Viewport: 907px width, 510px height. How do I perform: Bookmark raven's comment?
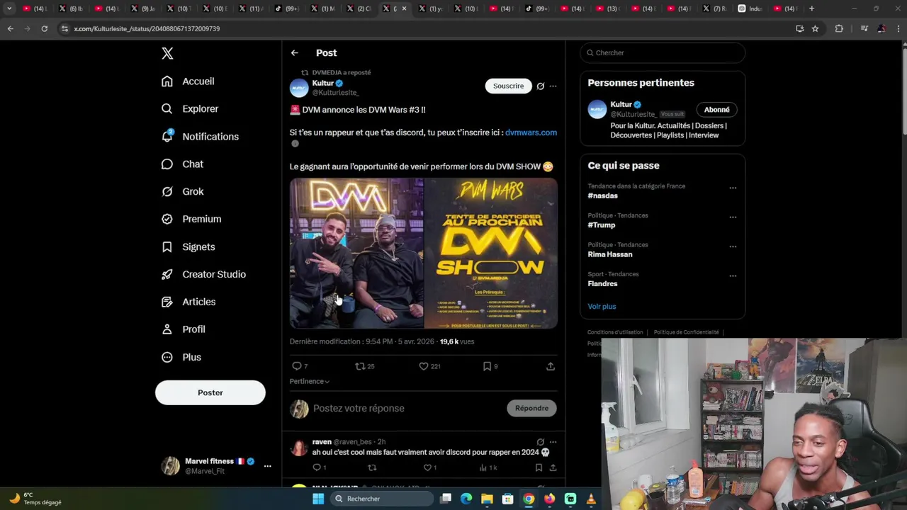(x=539, y=467)
